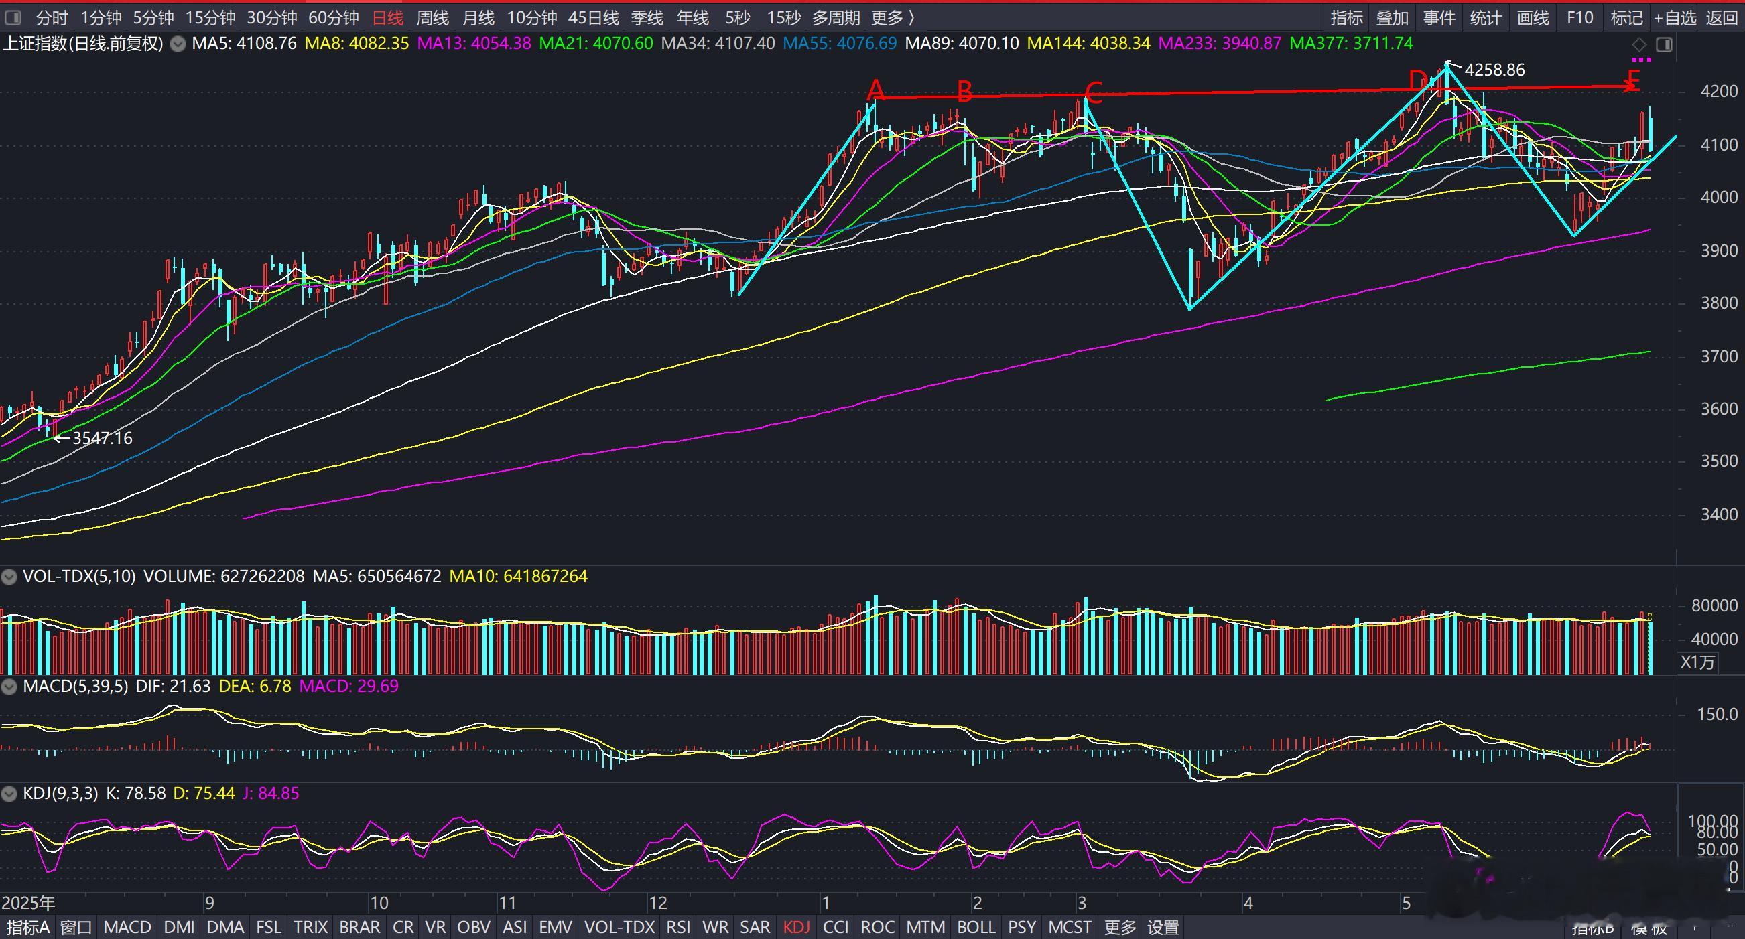
Task: Select the 1分钟 period
Action: (x=101, y=17)
